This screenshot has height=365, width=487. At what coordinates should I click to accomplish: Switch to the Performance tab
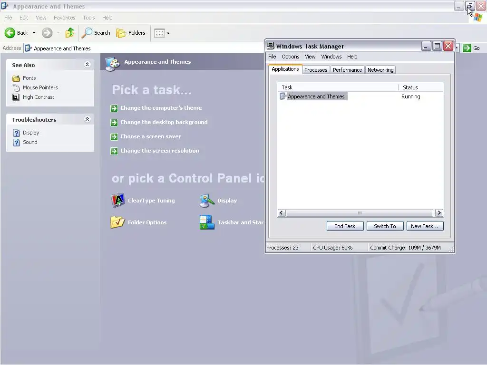[347, 70]
